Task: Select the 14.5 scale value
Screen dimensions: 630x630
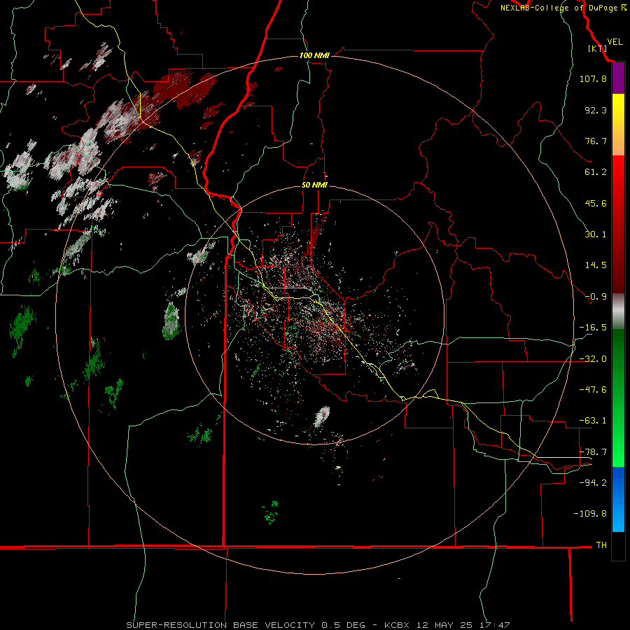Action: point(596,265)
